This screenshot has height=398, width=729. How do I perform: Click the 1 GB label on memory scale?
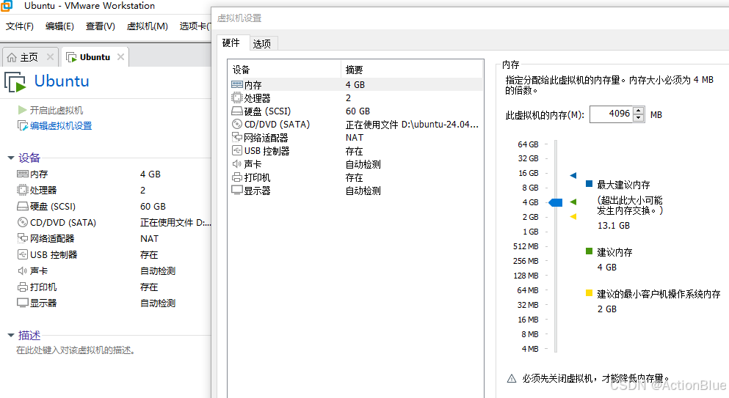coord(531,232)
